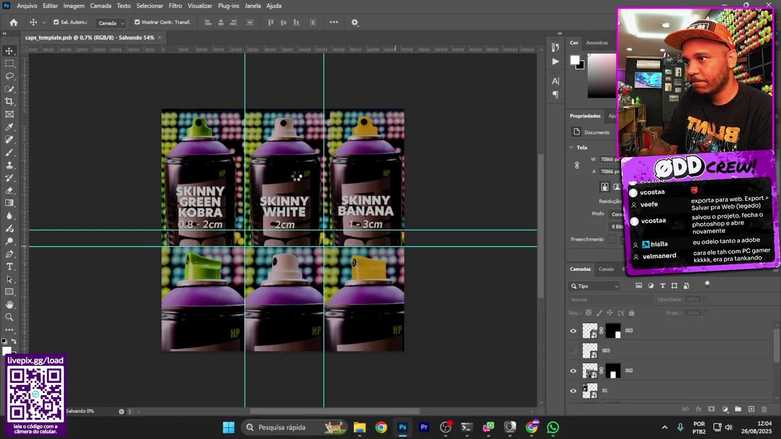Toggle layer filtering on/off switch

(x=707, y=284)
